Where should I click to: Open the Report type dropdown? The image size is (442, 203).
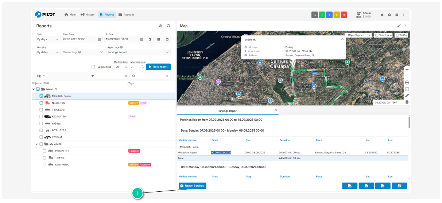(138, 52)
